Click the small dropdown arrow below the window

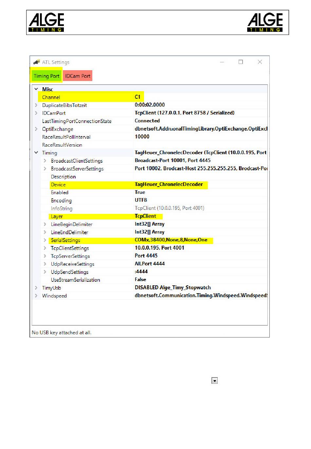[x=215, y=380]
